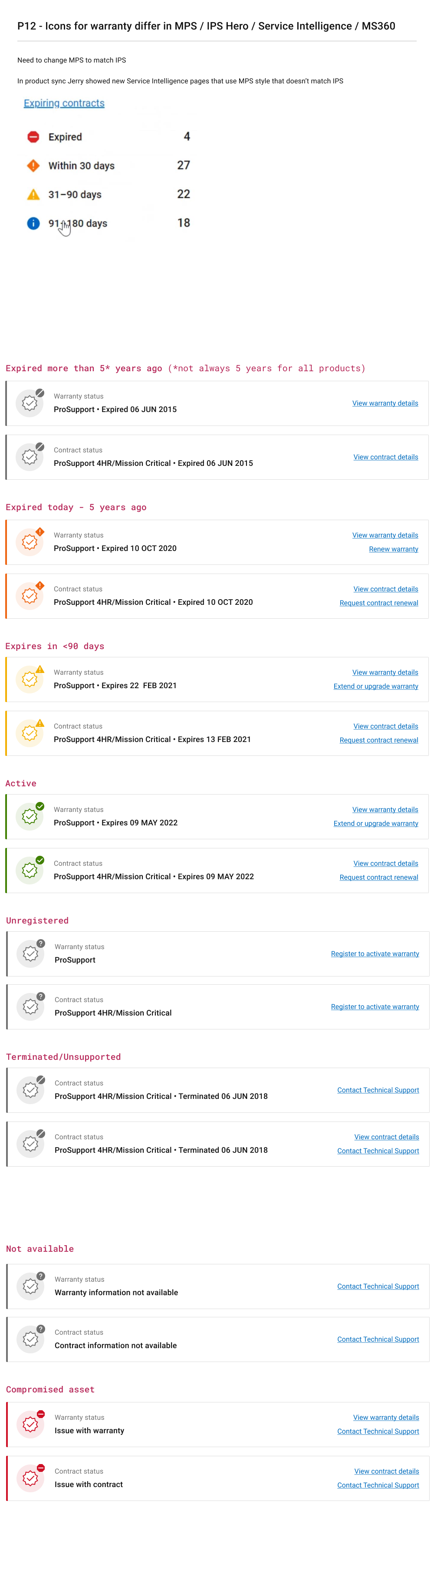Screen dimensions: 434x1570
Task: Click the blue info icon for 91–180 days
Action: coord(33,224)
